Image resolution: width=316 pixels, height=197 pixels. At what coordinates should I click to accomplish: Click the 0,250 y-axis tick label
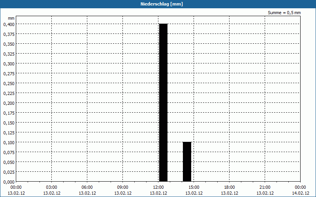[x=9, y=83]
